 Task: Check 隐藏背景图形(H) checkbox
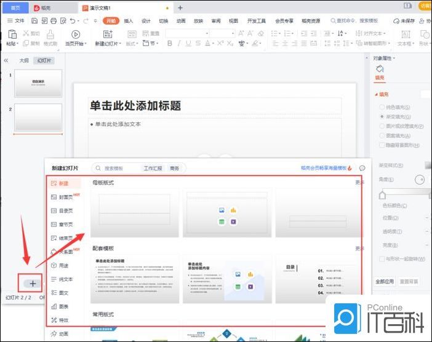click(382, 145)
